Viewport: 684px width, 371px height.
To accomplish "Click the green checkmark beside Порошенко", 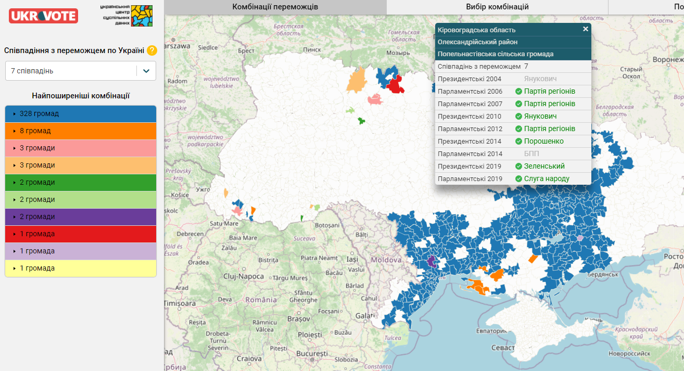I will point(518,142).
